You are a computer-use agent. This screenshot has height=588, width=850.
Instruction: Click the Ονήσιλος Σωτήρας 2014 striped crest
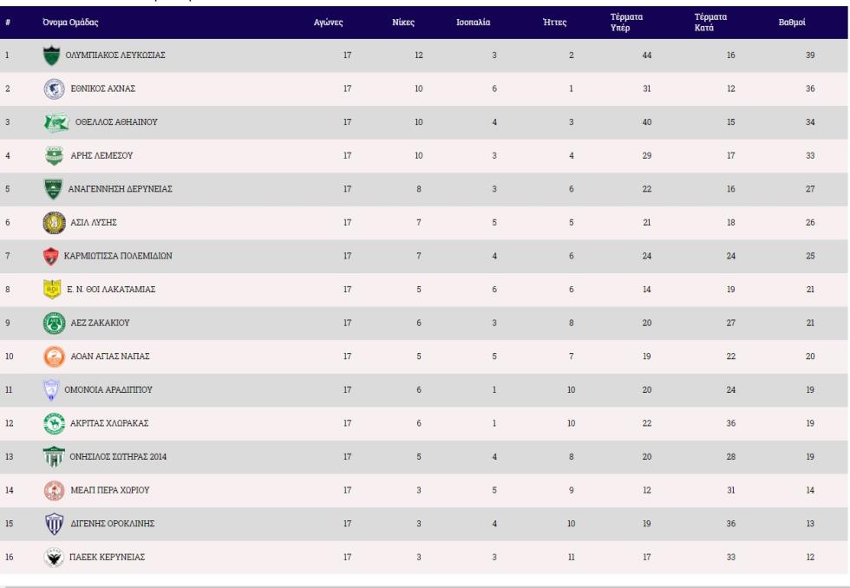(x=54, y=457)
